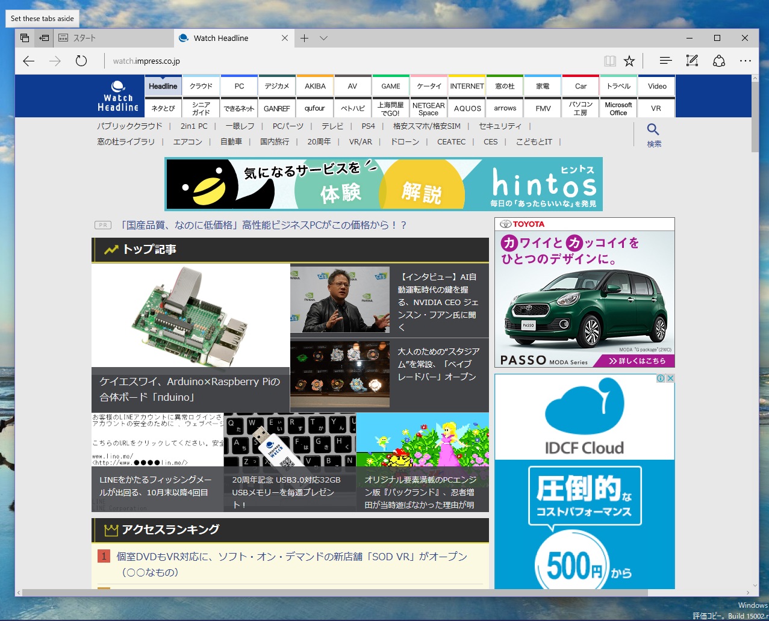769x621 pixels.
Task: Click the 'Tabs you've set aside' icon
Action: [x=25, y=38]
